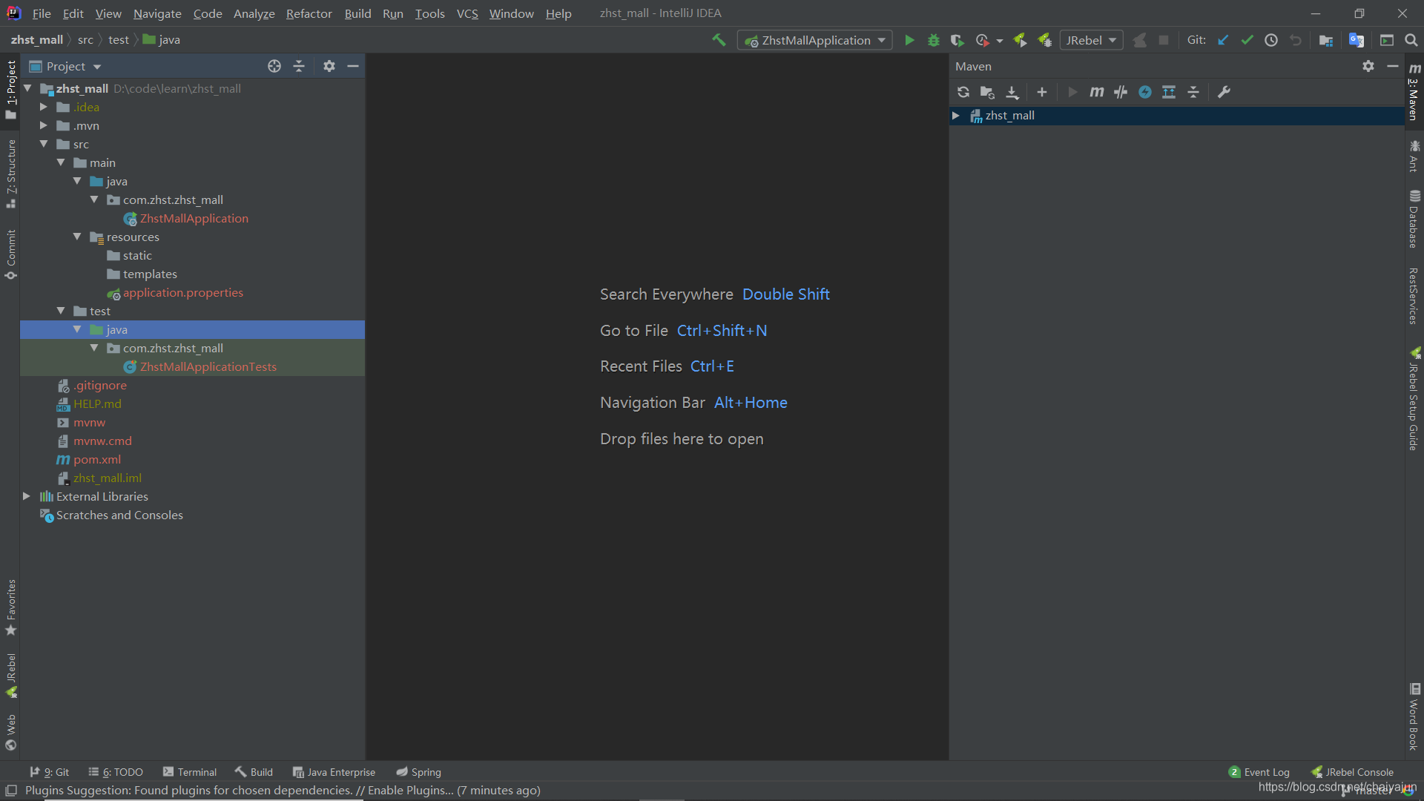The height and width of the screenshot is (801, 1424).
Task: Expand External Libraries node
Action: point(27,496)
